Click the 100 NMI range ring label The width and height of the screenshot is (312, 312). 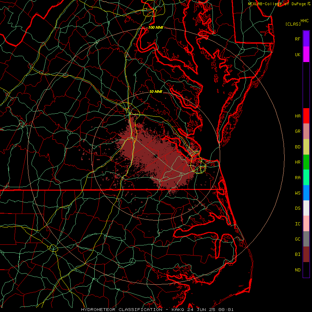click(156, 27)
